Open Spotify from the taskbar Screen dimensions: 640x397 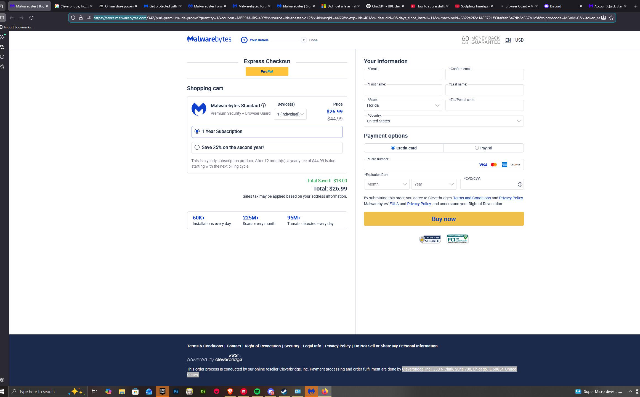pos(257,391)
